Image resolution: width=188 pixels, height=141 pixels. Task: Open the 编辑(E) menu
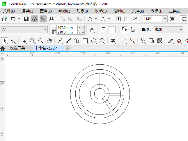[27, 11]
